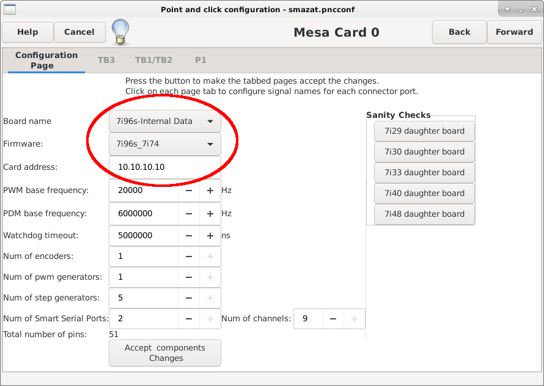The image size is (544, 386).
Task: Decrease Num of Smart Serial Ports
Action: (x=189, y=319)
